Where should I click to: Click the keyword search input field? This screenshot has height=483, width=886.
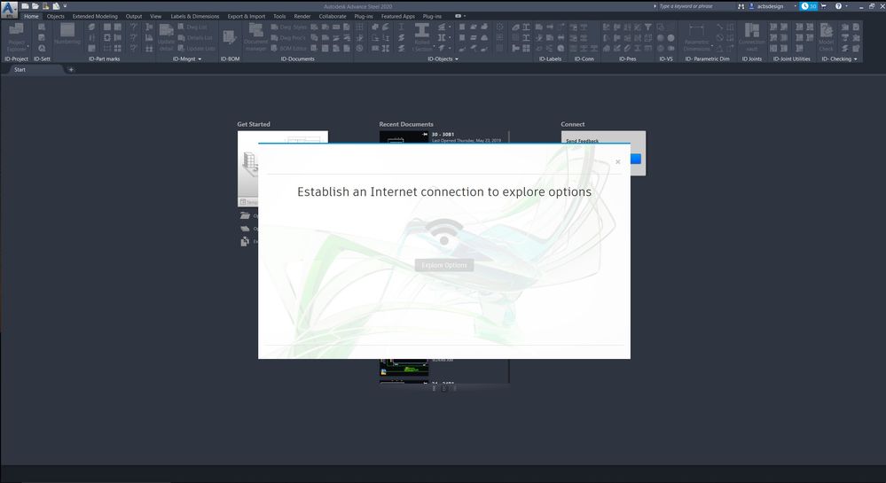click(x=694, y=6)
